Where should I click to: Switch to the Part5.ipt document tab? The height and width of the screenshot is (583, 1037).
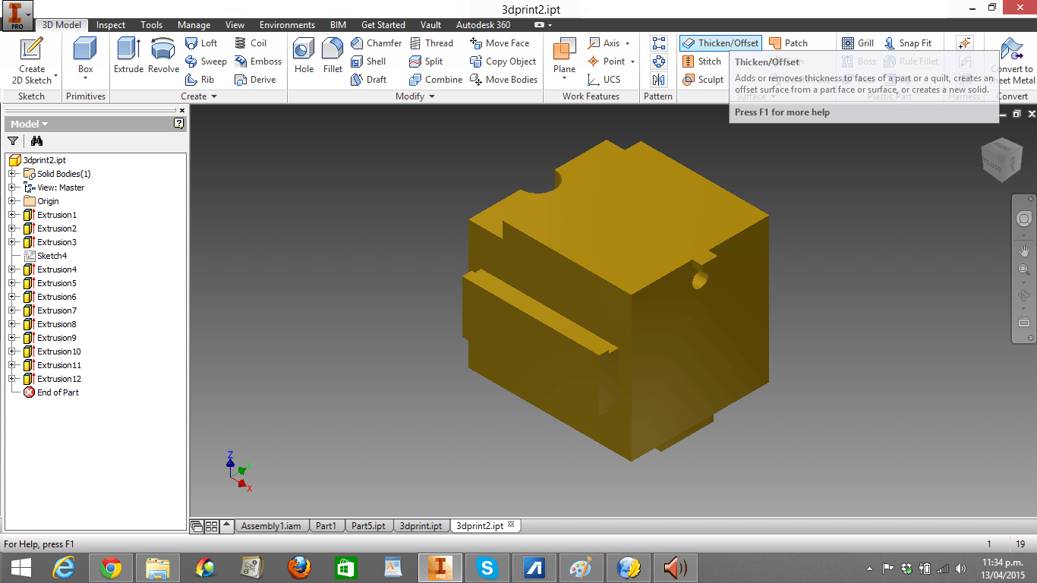368,526
